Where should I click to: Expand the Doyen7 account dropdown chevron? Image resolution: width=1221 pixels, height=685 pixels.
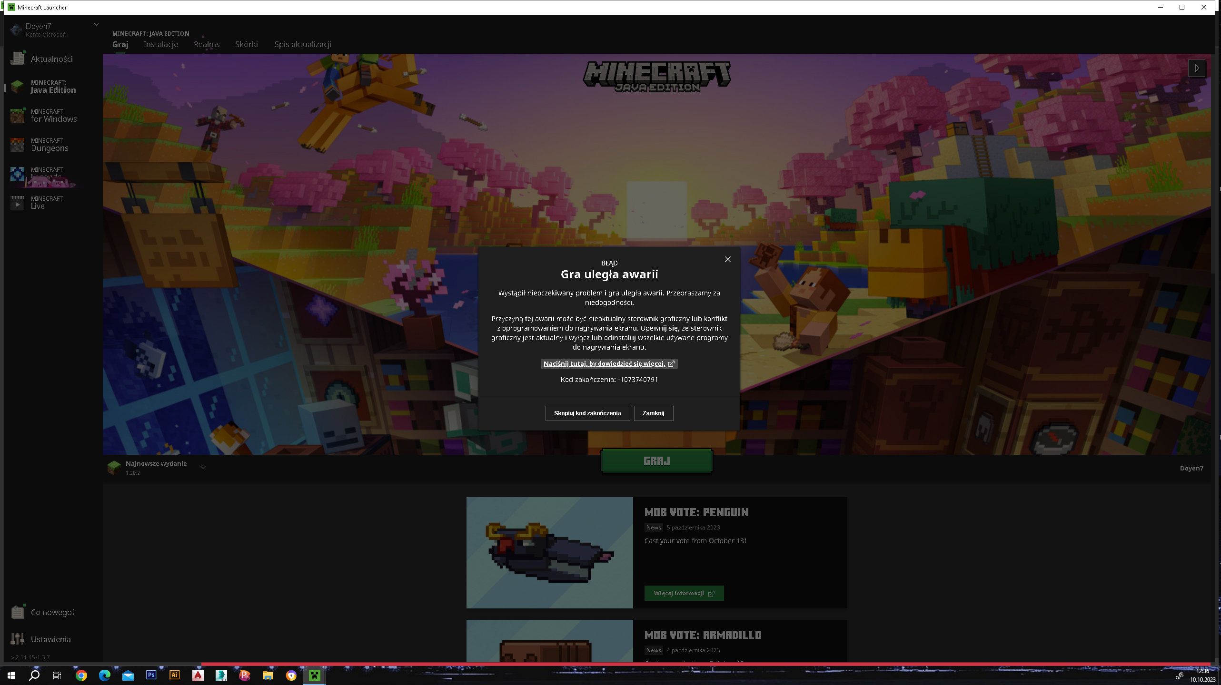tap(96, 25)
